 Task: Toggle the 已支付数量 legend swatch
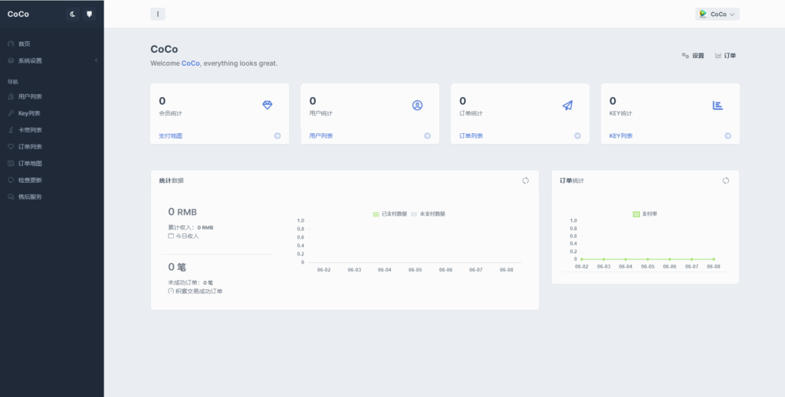376,213
